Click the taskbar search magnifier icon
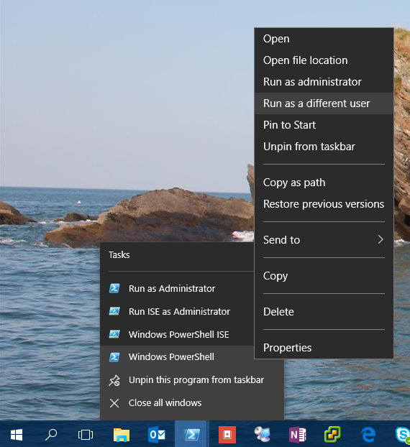410x447 pixels. [x=51, y=435]
